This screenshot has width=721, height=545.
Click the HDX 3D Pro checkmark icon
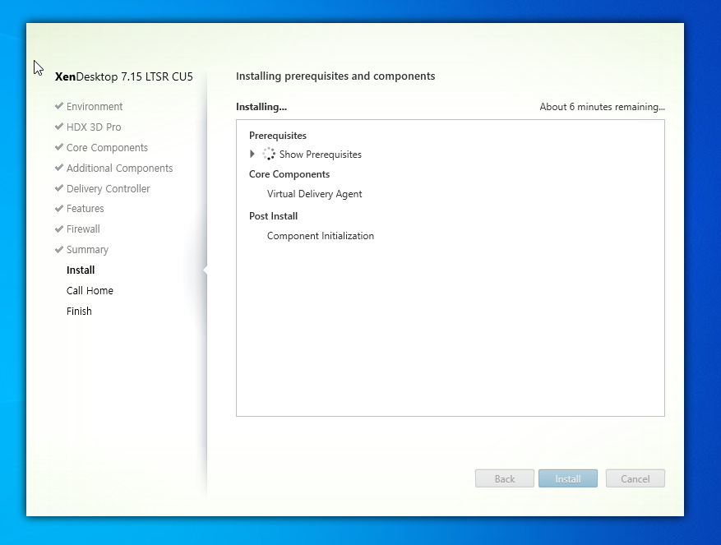click(x=59, y=127)
